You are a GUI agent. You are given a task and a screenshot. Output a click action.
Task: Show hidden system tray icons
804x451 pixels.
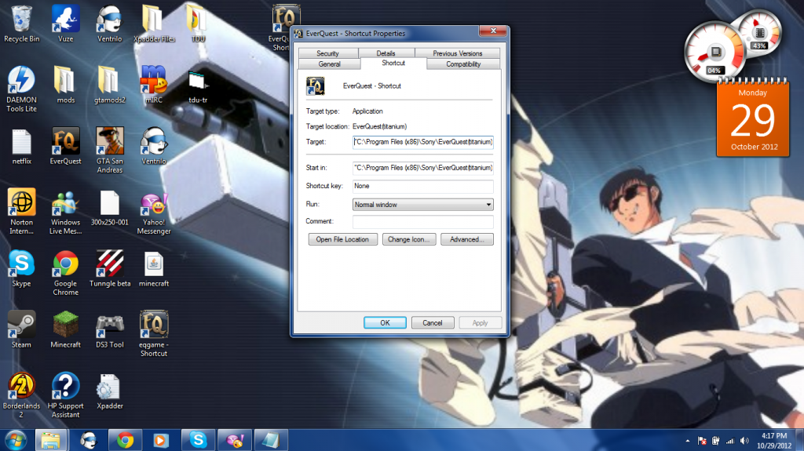(688, 441)
